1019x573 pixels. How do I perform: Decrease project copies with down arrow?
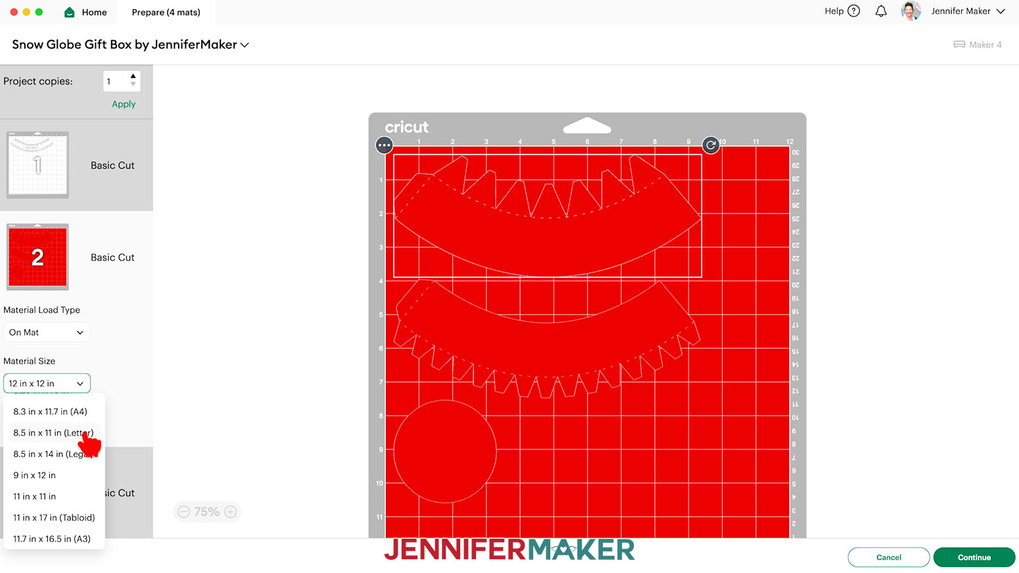(x=133, y=85)
